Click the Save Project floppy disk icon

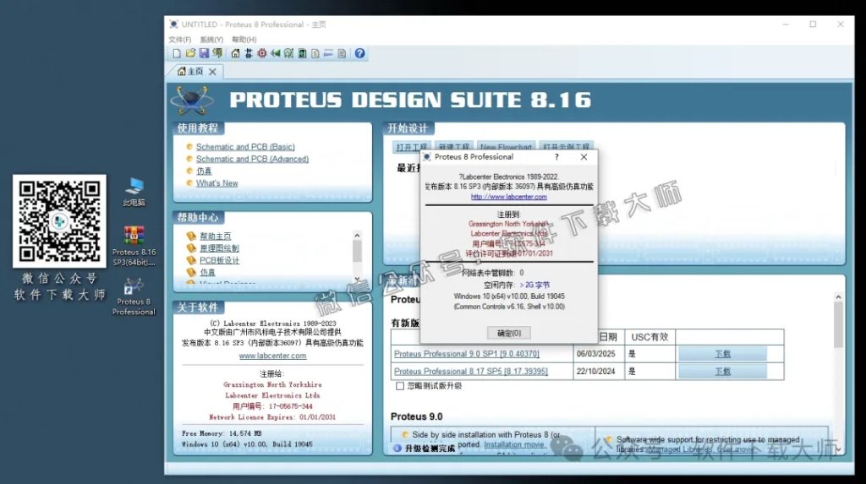point(204,53)
